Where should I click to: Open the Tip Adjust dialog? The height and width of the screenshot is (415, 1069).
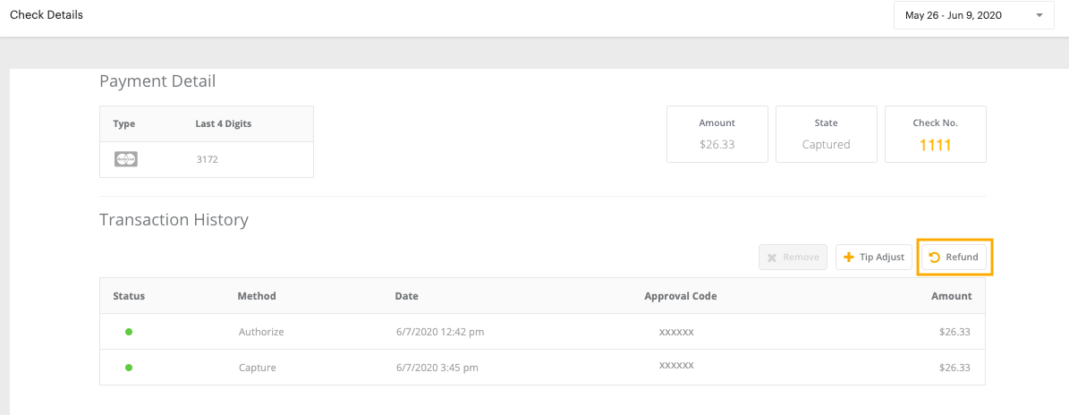coord(873,257)
